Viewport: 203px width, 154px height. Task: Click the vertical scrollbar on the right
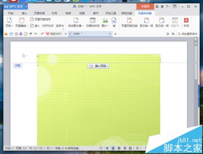196,63
